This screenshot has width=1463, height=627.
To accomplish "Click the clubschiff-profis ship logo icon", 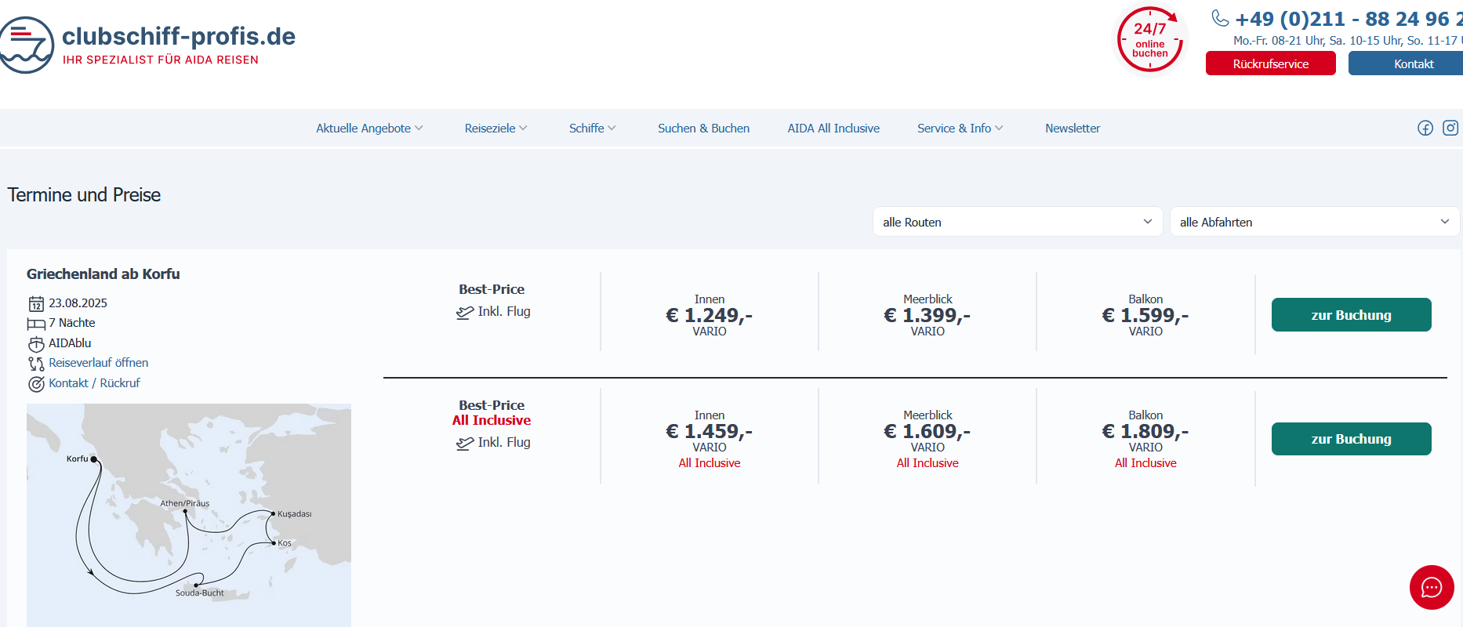I will click(x=27, y=45).
